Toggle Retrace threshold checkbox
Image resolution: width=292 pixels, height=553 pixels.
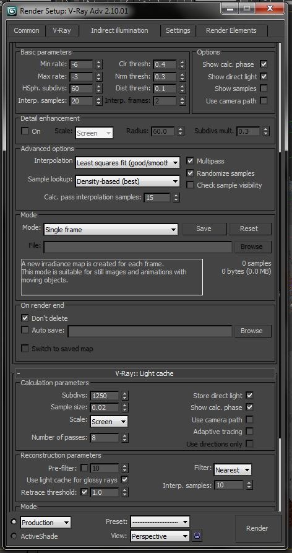tap(84, 492)
